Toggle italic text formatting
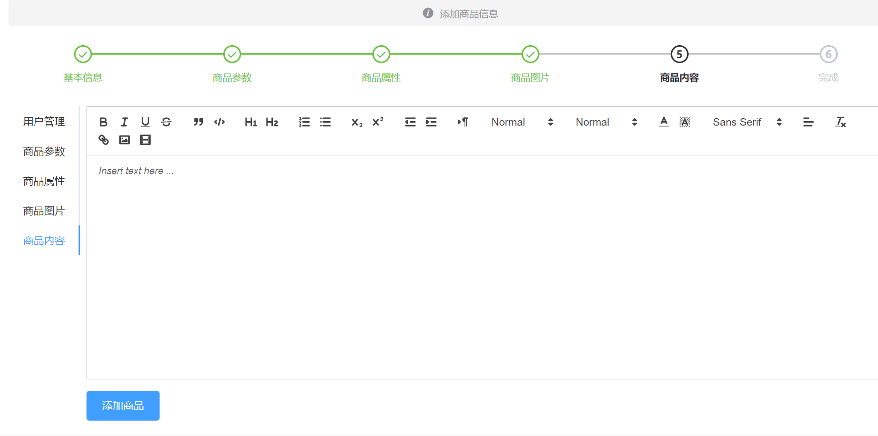This screenshot has height=436, width=878. 124,122
